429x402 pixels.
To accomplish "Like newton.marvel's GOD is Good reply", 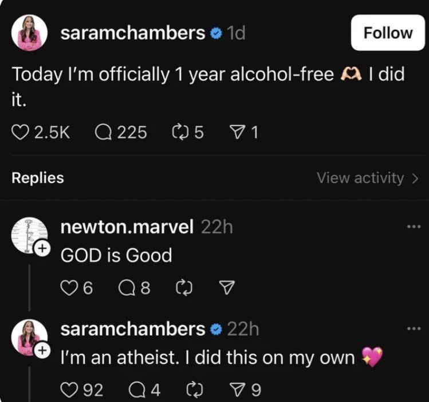I will (68, 288).
